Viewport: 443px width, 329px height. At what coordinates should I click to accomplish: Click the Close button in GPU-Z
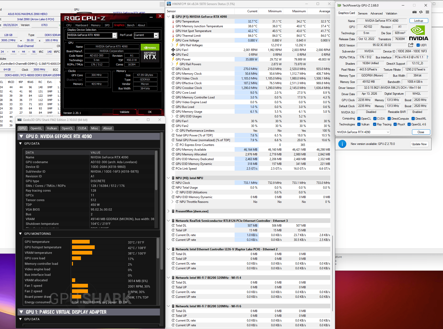click(x=421, y=132)
